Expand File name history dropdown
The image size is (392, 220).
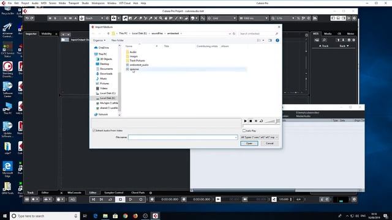click(x=236, y=137)
